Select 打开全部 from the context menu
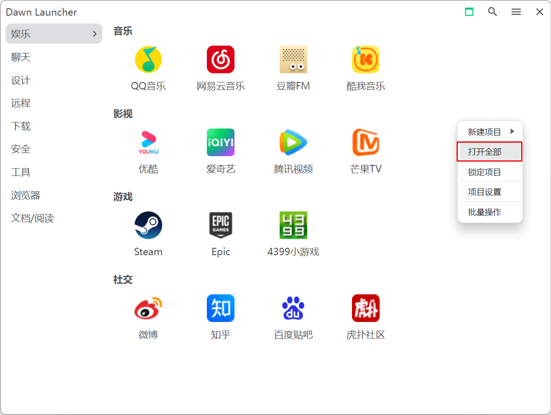This screenshot has height=415, width=551. [x=490, y=152]
